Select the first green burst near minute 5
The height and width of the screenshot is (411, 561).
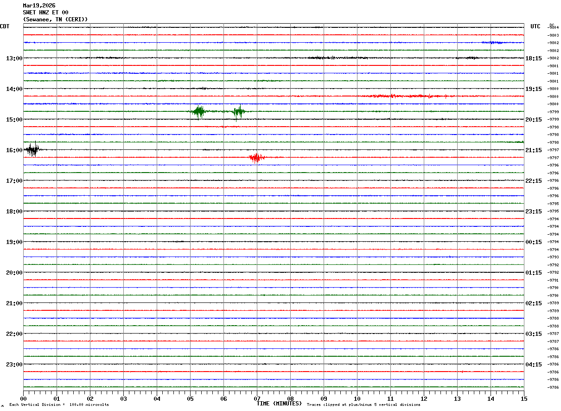pos(199,111)
